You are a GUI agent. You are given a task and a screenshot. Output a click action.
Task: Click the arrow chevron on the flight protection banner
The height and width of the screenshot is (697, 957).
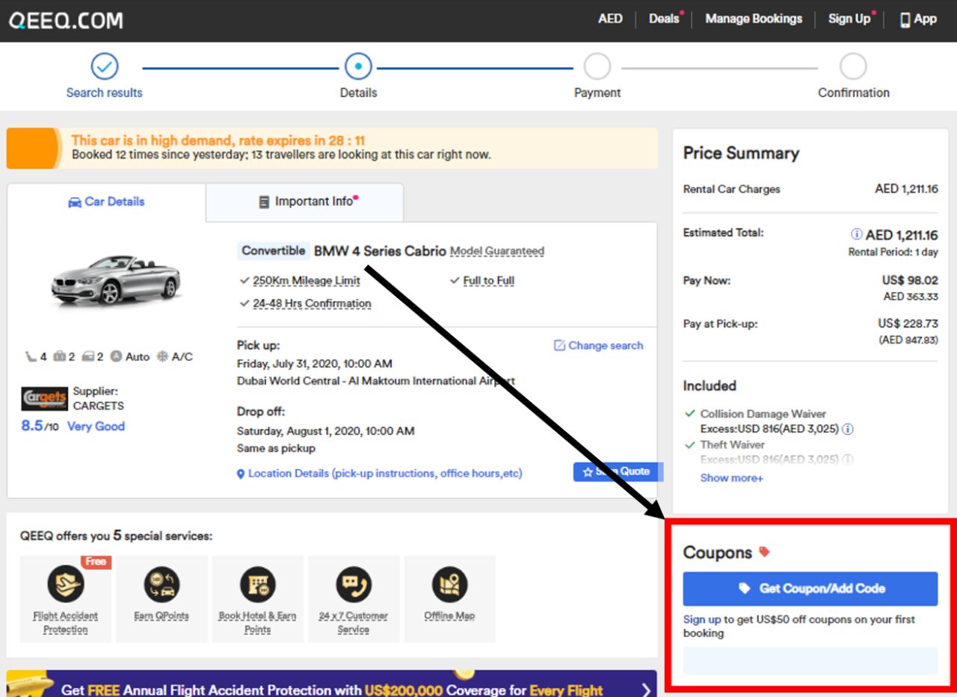pyautogui.click(x=646, y=689)
